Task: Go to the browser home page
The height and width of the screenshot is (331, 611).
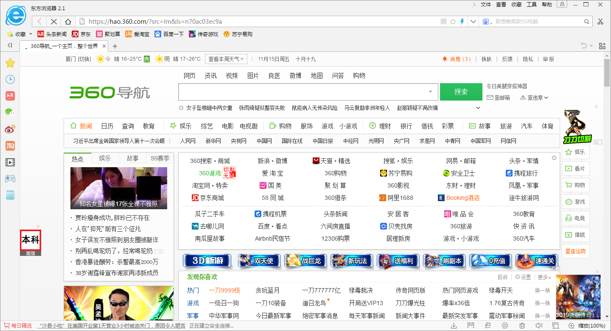Action: 68,22
